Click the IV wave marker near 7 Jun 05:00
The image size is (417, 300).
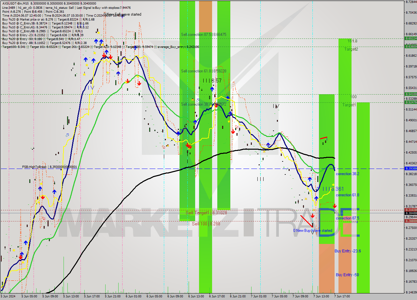tap(276, 106)
